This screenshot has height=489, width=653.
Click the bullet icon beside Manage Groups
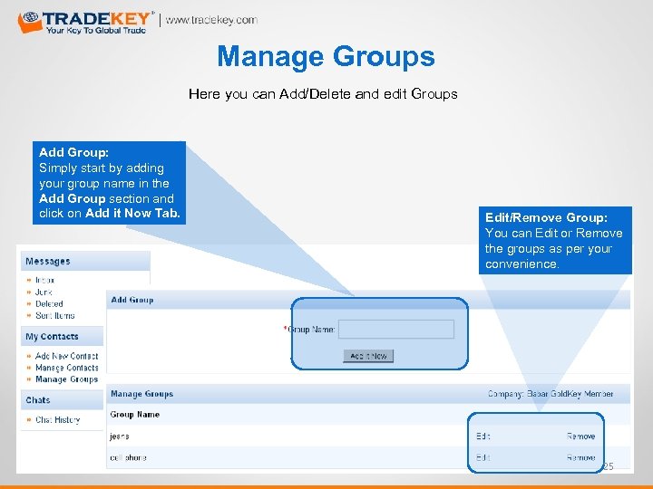coord(29,379)
